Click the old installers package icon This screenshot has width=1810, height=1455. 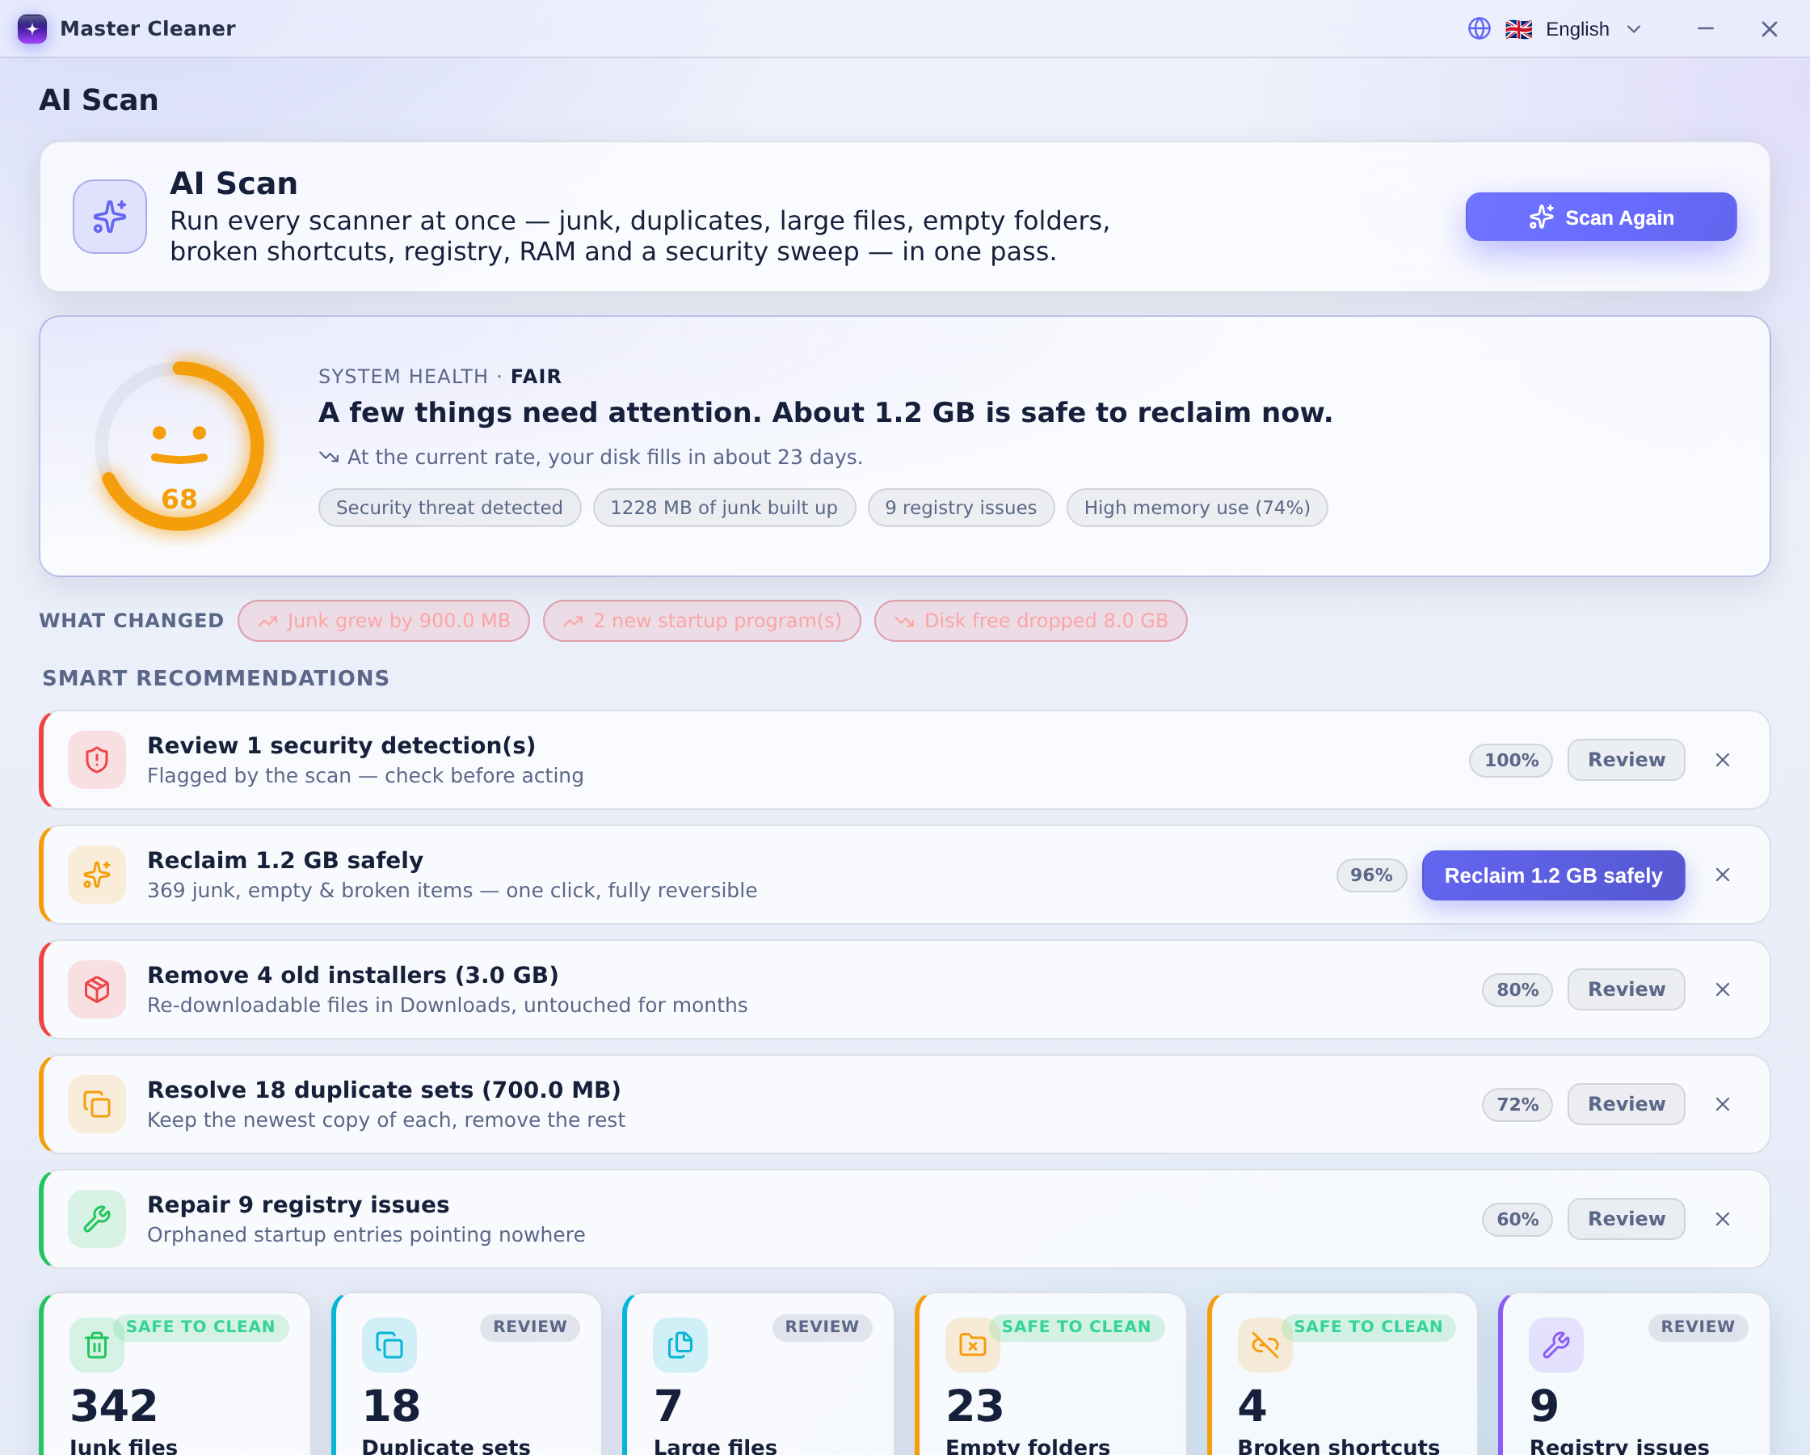(98, 989)
